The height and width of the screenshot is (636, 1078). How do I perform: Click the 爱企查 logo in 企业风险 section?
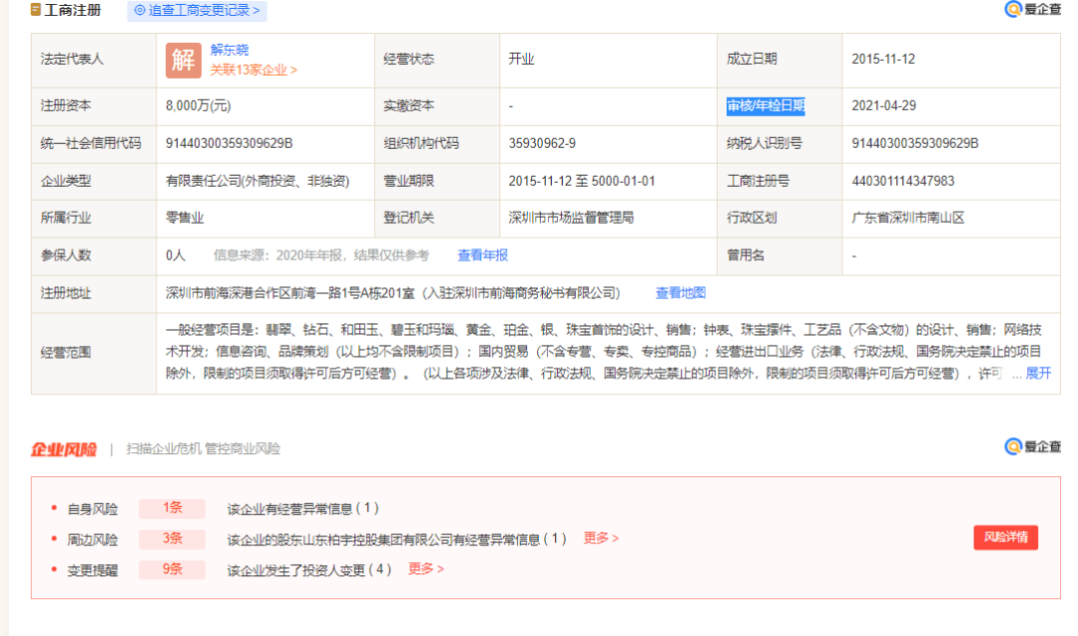(1032, 446)
